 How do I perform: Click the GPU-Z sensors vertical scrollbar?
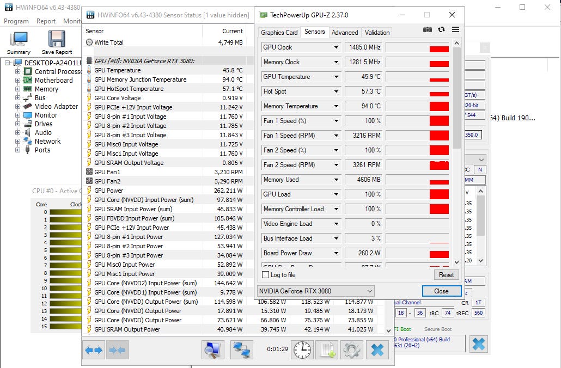(456, 97)
